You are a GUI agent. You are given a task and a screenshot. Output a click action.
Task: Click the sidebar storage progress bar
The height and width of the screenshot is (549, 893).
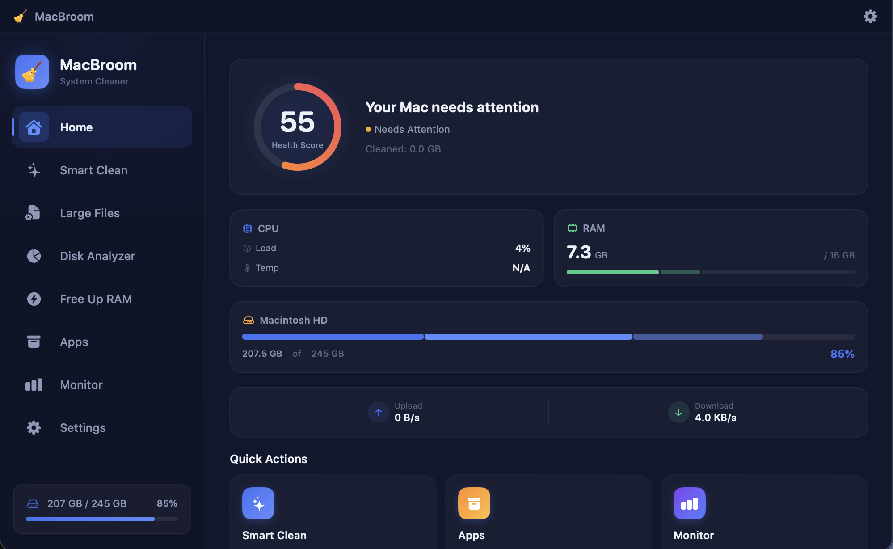click(x=102, y=519)
